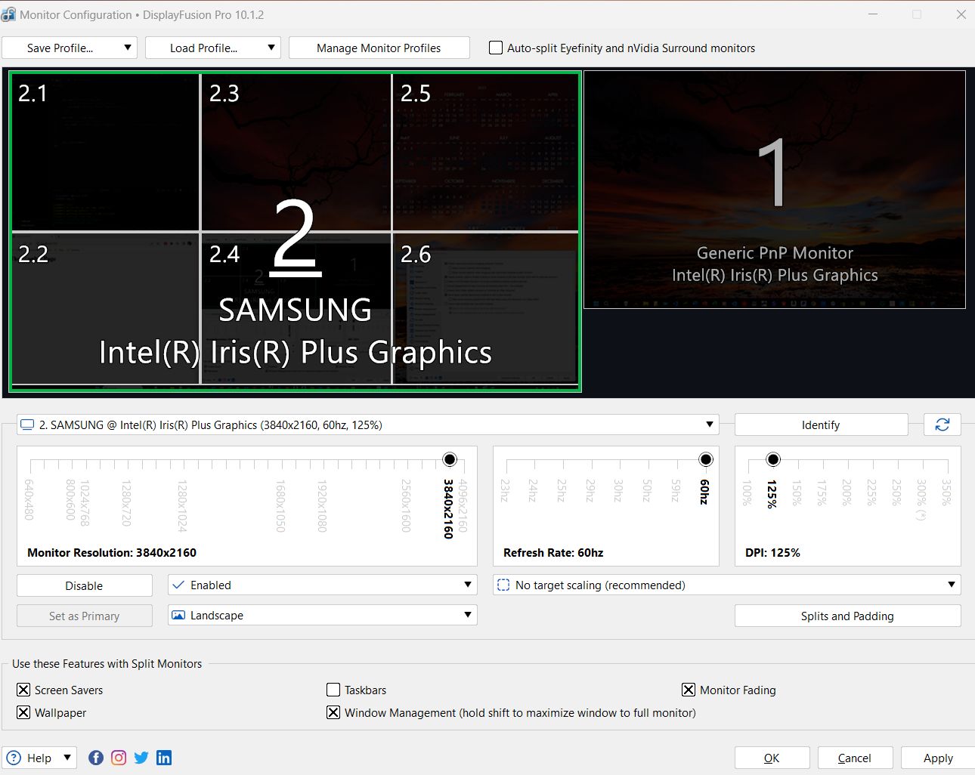Select the Generic PnP Monitor 1 preview
975x775 pixels.
[x=774, y=189]
